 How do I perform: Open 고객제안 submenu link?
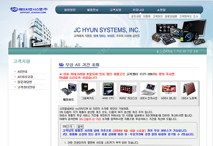(158, 16)
